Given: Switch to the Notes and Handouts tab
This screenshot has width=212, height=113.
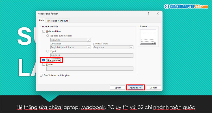Looking at the screenshot, I should click(57, 21).
